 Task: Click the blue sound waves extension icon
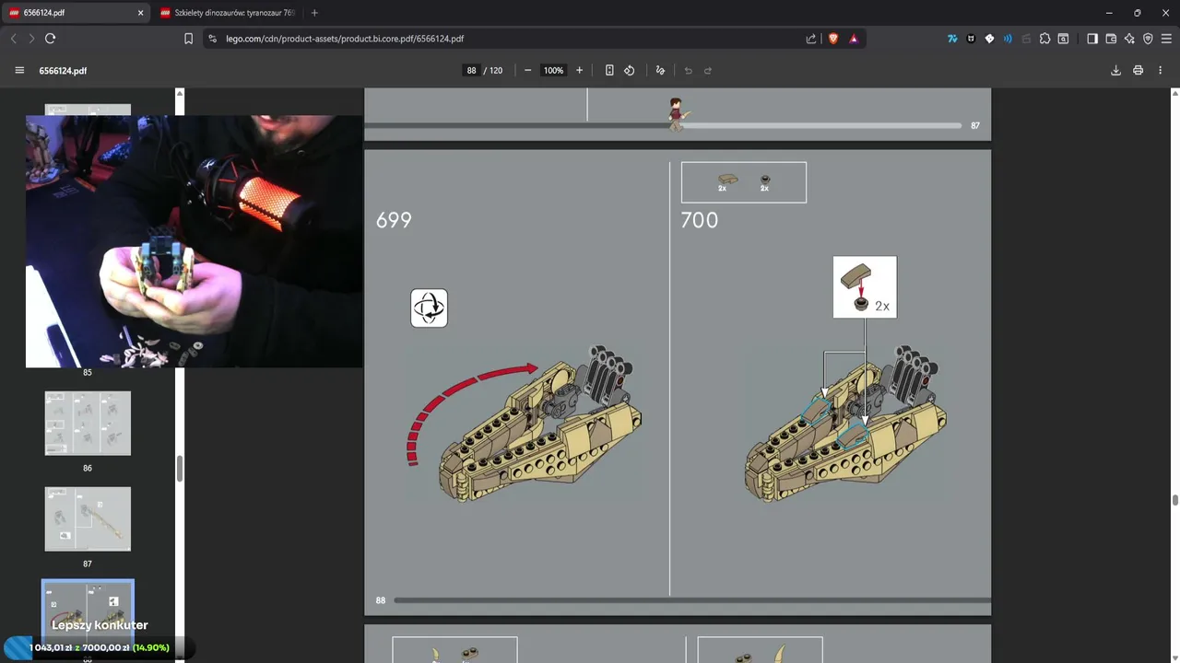[1008, 39]
